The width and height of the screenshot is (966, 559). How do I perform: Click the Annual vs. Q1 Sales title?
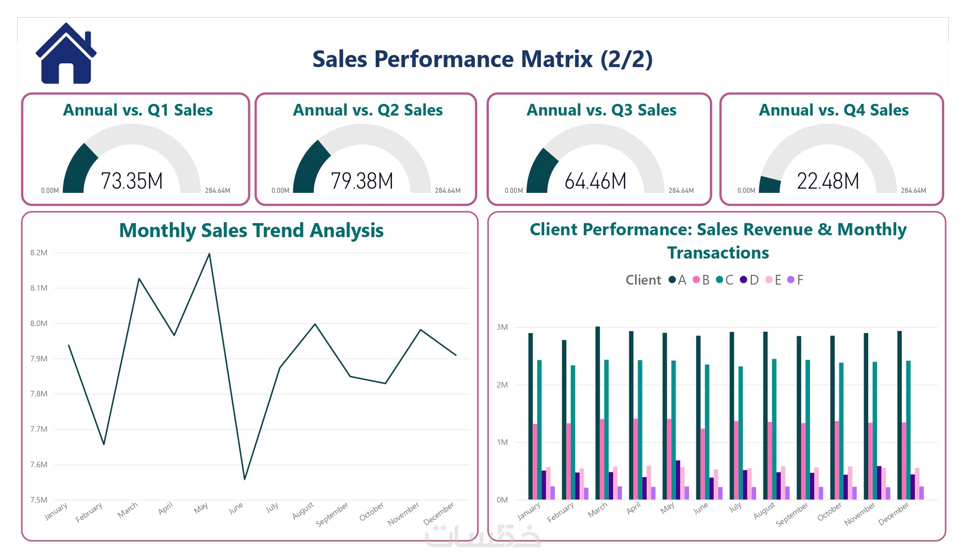(138, 110)
